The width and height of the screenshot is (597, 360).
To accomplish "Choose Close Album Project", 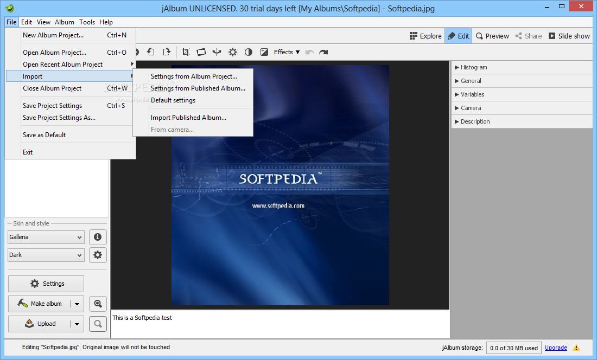I will (71, 88).
